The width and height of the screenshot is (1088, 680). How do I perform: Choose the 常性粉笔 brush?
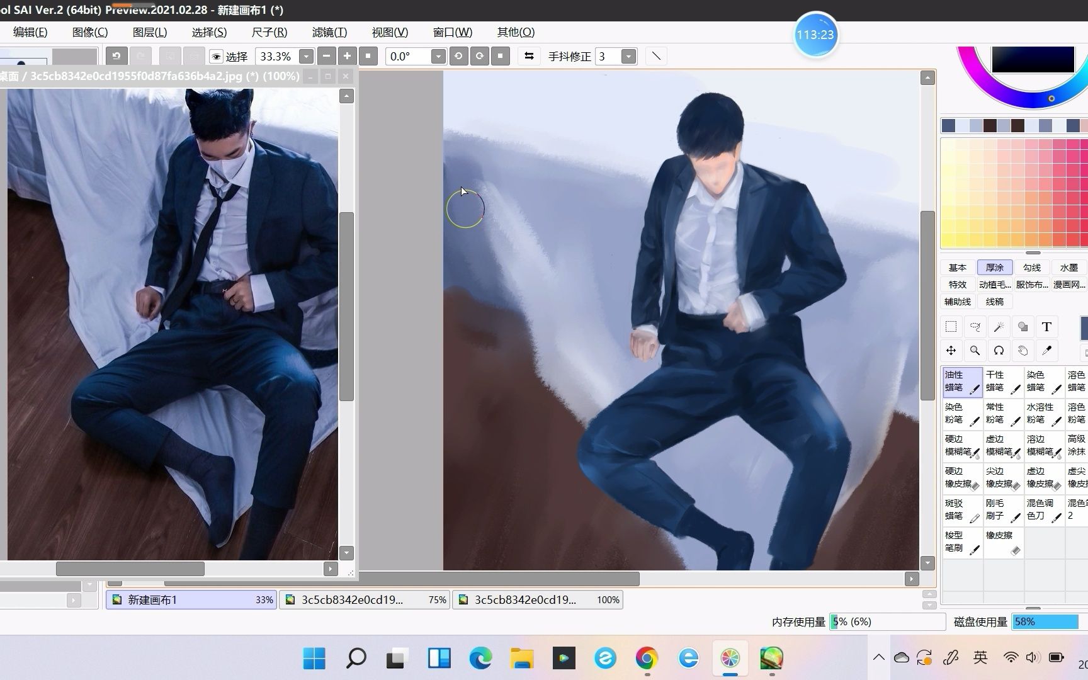tap(1003, 414)
